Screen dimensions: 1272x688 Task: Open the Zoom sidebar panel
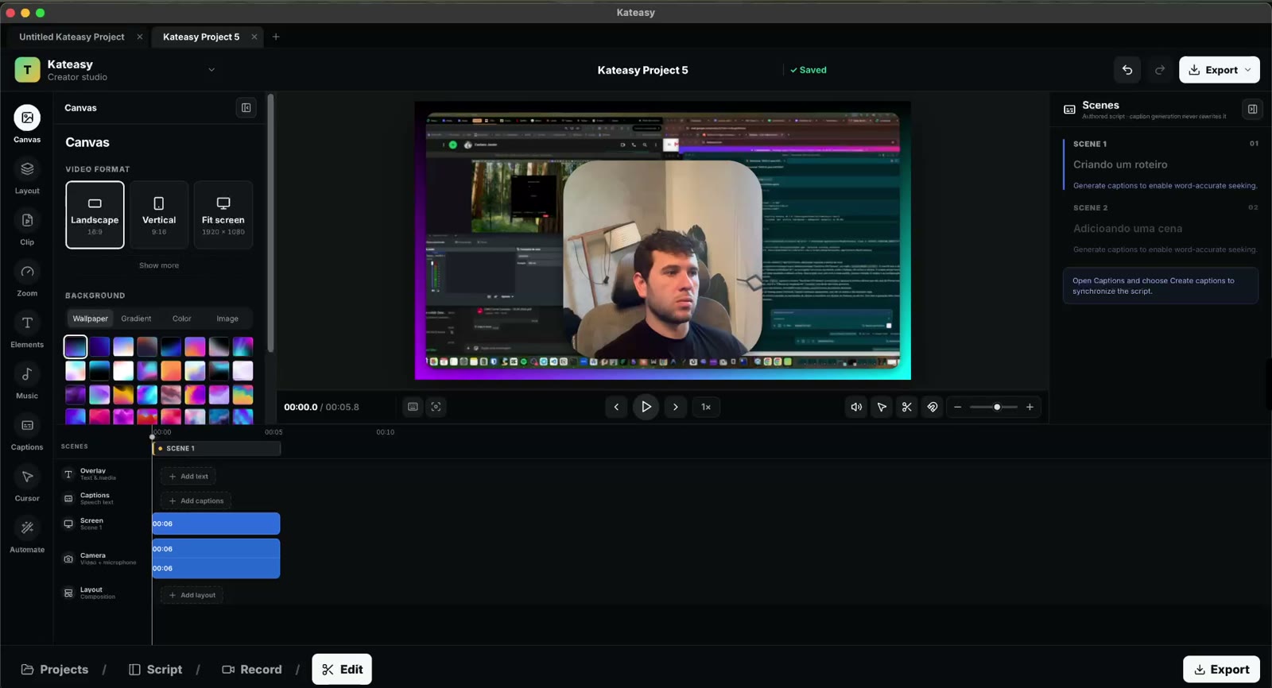[x=27, y=279]
